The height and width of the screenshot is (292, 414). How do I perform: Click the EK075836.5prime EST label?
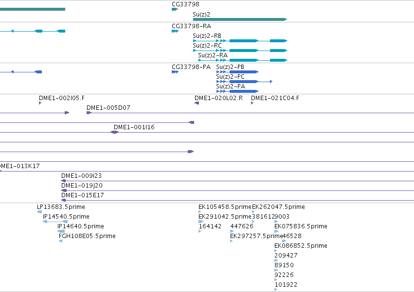301,226
